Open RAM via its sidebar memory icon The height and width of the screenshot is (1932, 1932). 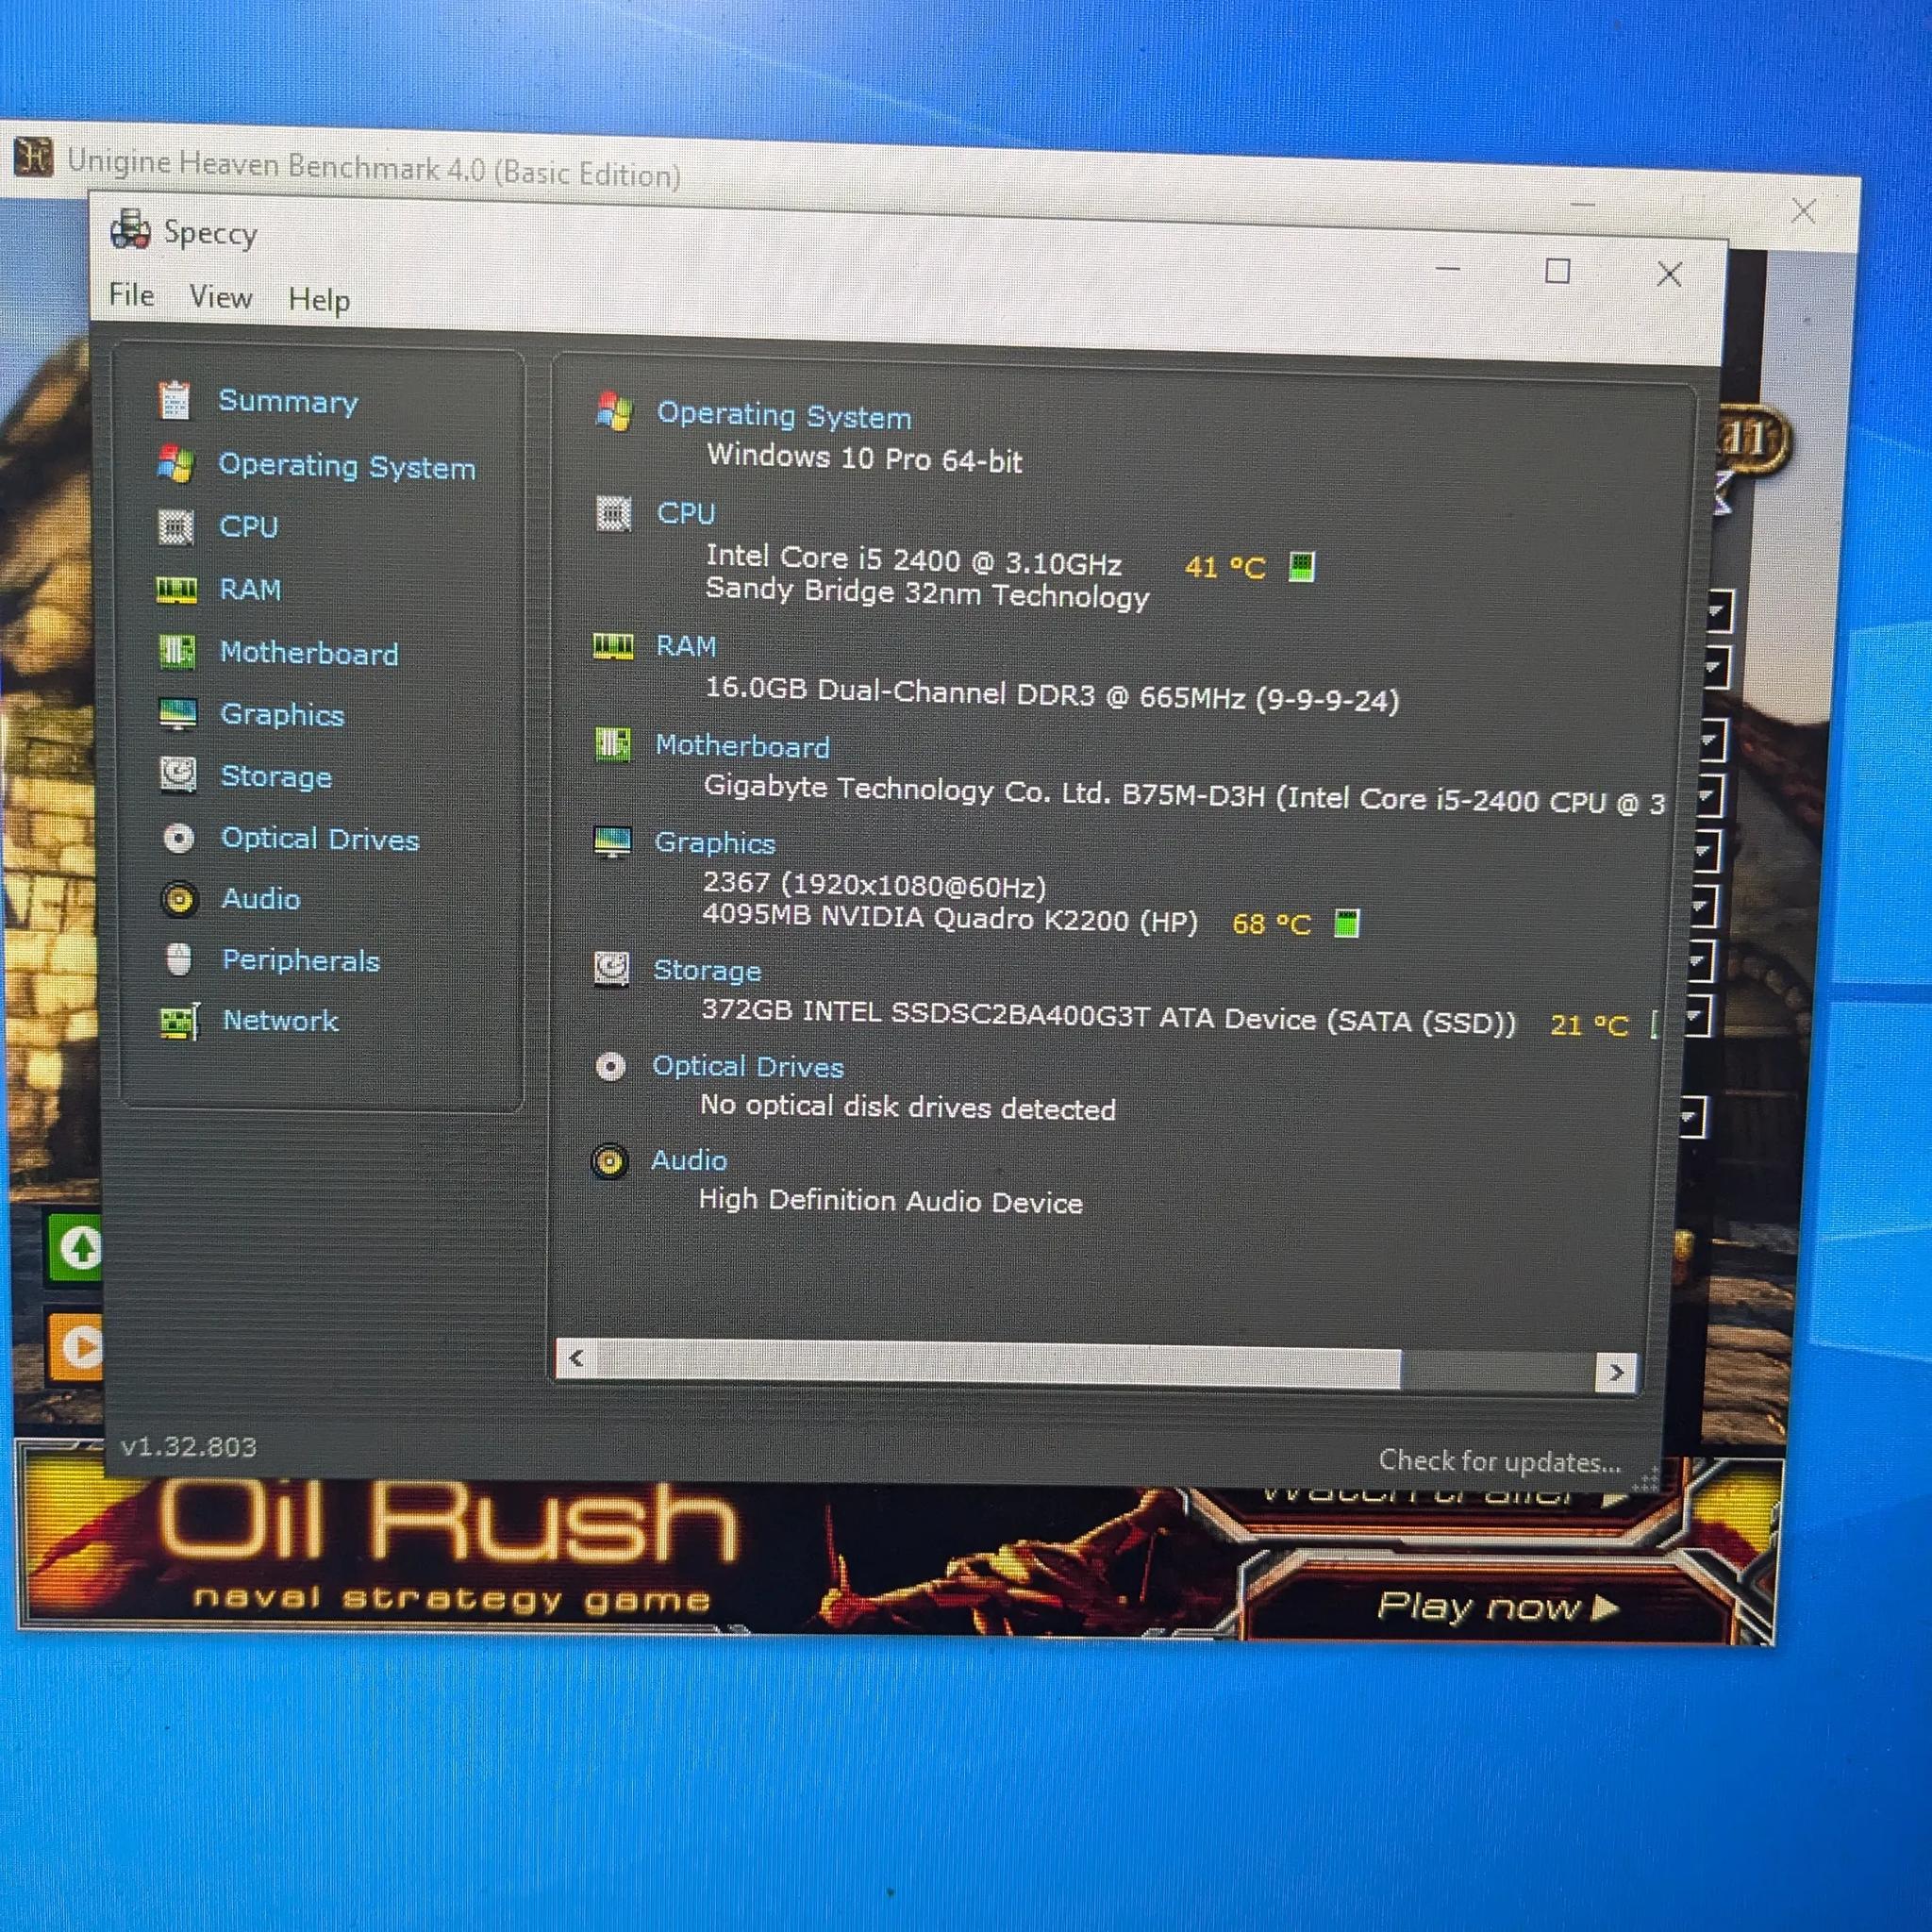point(176,590)
